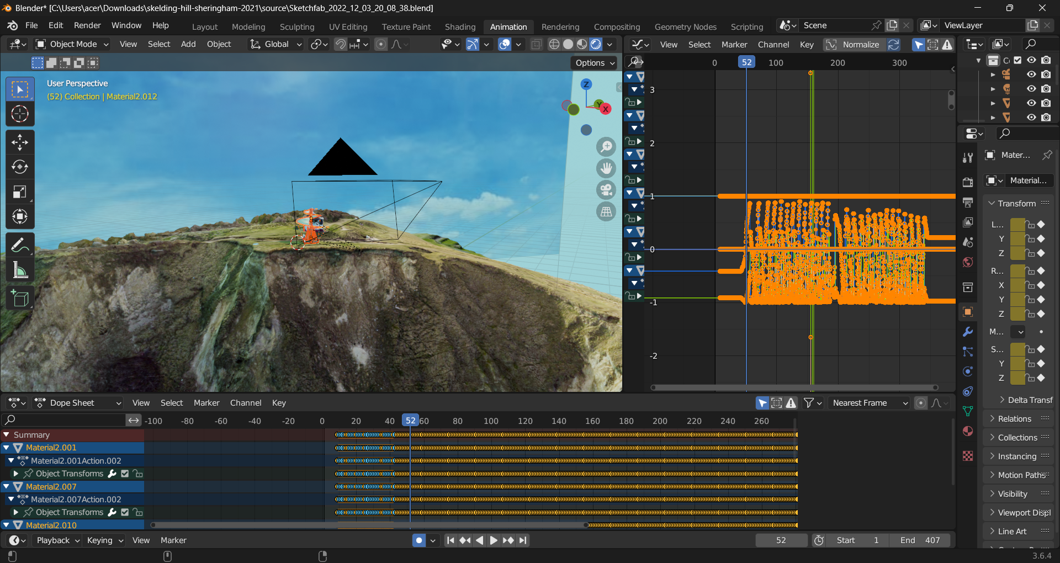The image size is (1060, 563).
Task: Click Z axis on navigation gizmo
Action: point(586,84)
